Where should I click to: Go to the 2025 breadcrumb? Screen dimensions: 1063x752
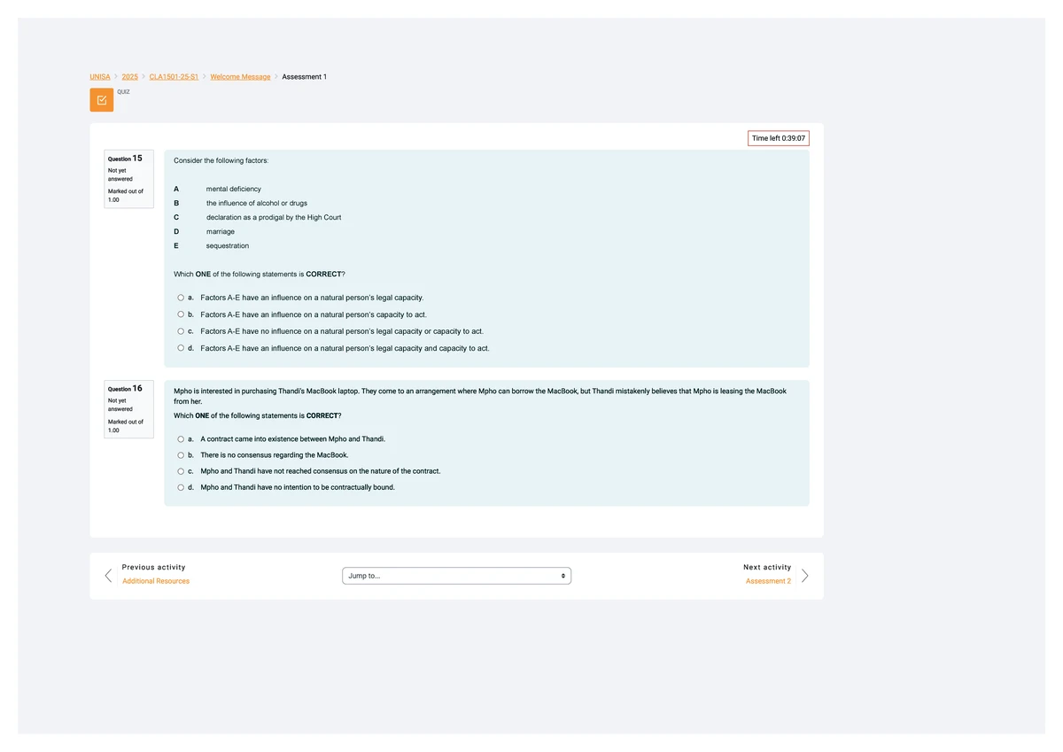click(129, 77)
